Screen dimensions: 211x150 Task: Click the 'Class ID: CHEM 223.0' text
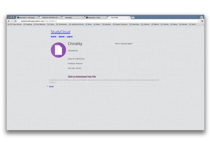(x=76, y=59)
